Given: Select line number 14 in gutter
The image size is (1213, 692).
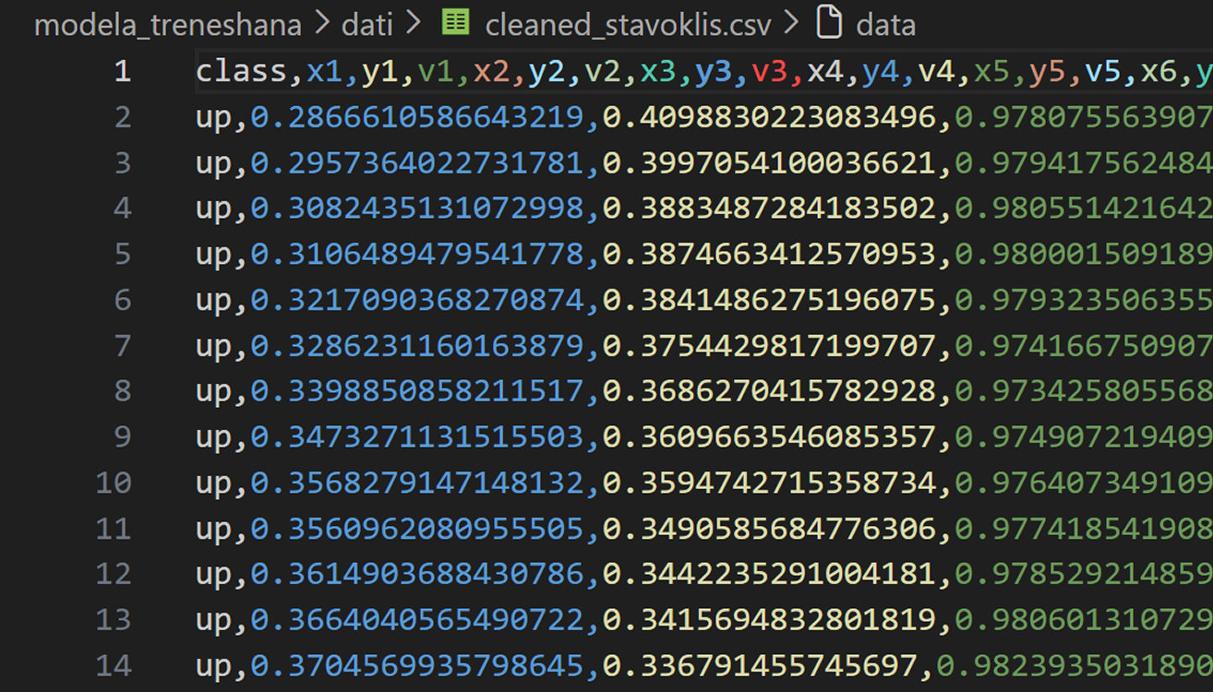Looking at the screenshot, I should [114, 664].
